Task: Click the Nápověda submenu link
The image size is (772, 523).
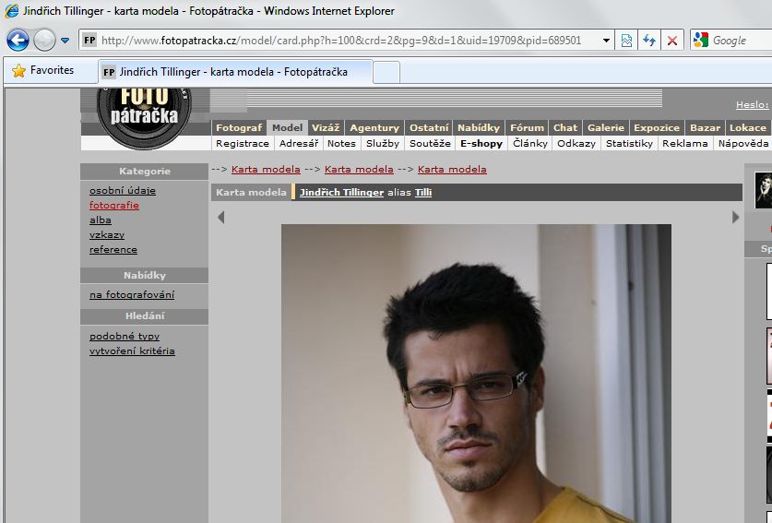Action: (743, 143)
